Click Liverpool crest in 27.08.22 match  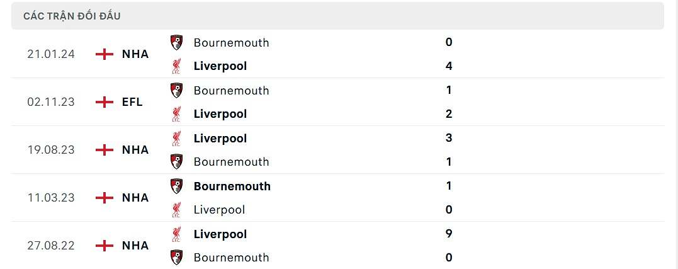(177, 234)
